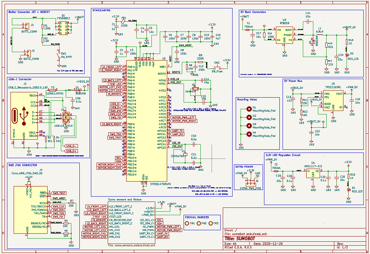Click the USB_C_Receptacle connector symbol J2
370x254 pixels.
pos(24,116)
